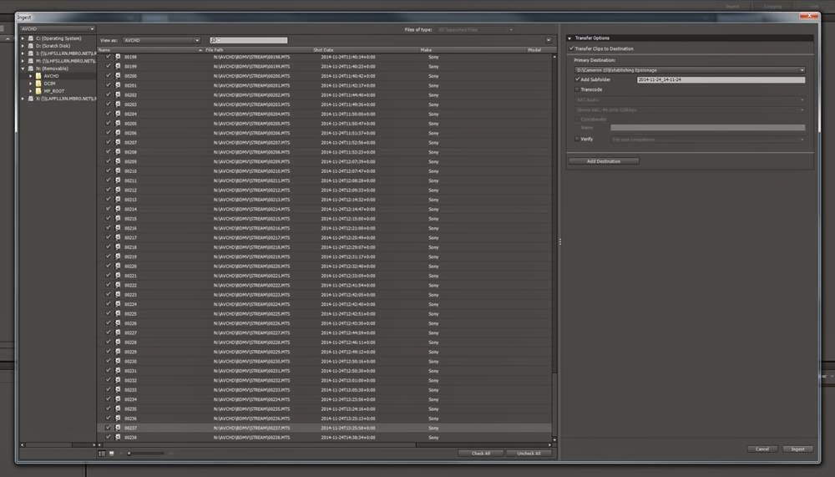The width and height of the screenshot is (835, 477).
Task: Uncheck the checkbox for clip 00222
Action: click(x=109, y=285)
